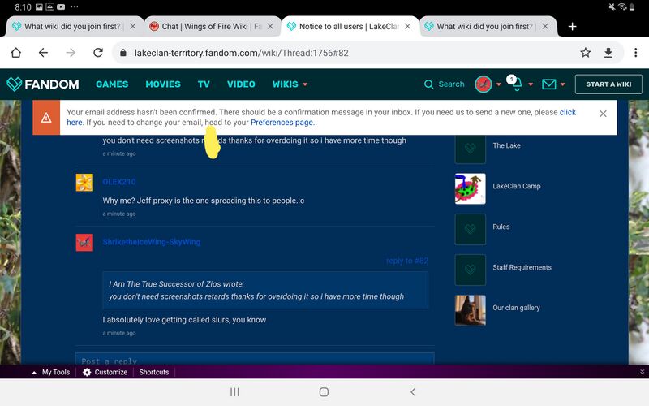The width and height of the screenshot is (649, 406).
Task: Click the Fandom logo in header
Action: point(43,84)
